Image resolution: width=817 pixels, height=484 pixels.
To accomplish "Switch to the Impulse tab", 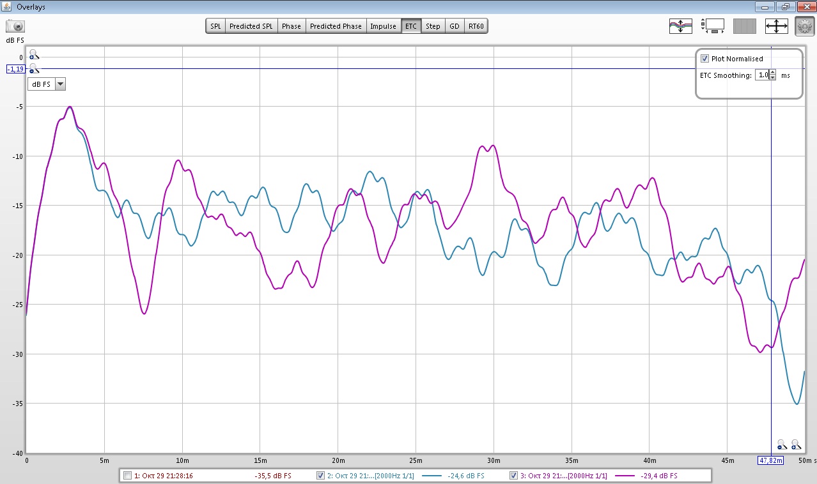I will tap(383, 26).
